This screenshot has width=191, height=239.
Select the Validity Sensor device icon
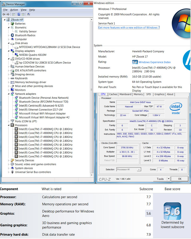(x=17, y=32)
